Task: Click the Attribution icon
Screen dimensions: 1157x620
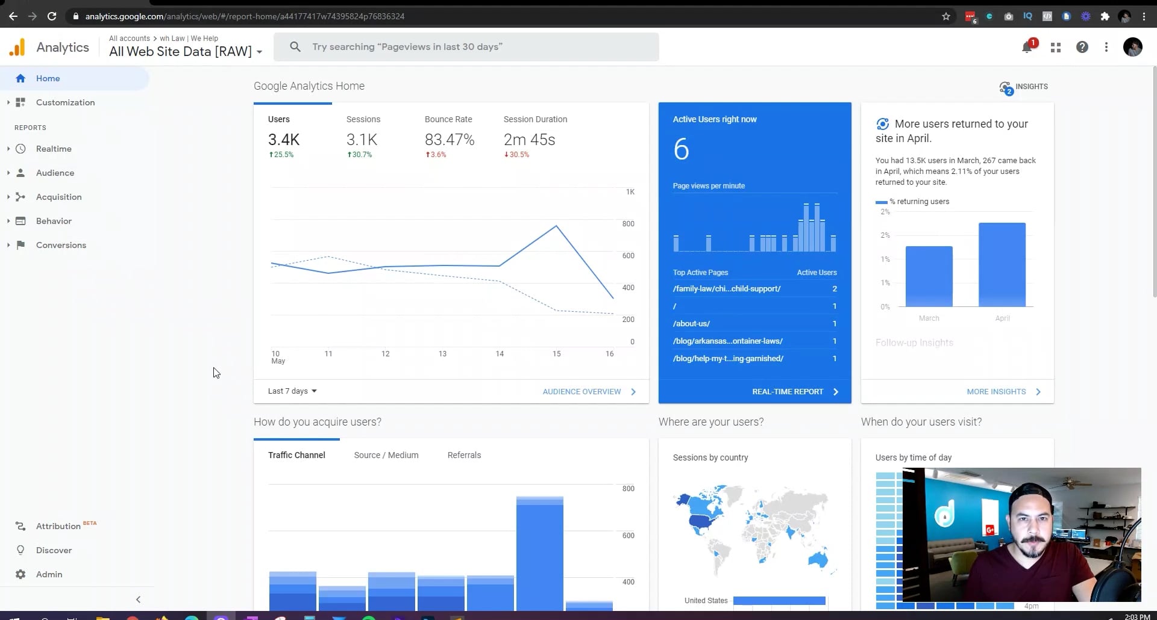Action: click(20, 526)
